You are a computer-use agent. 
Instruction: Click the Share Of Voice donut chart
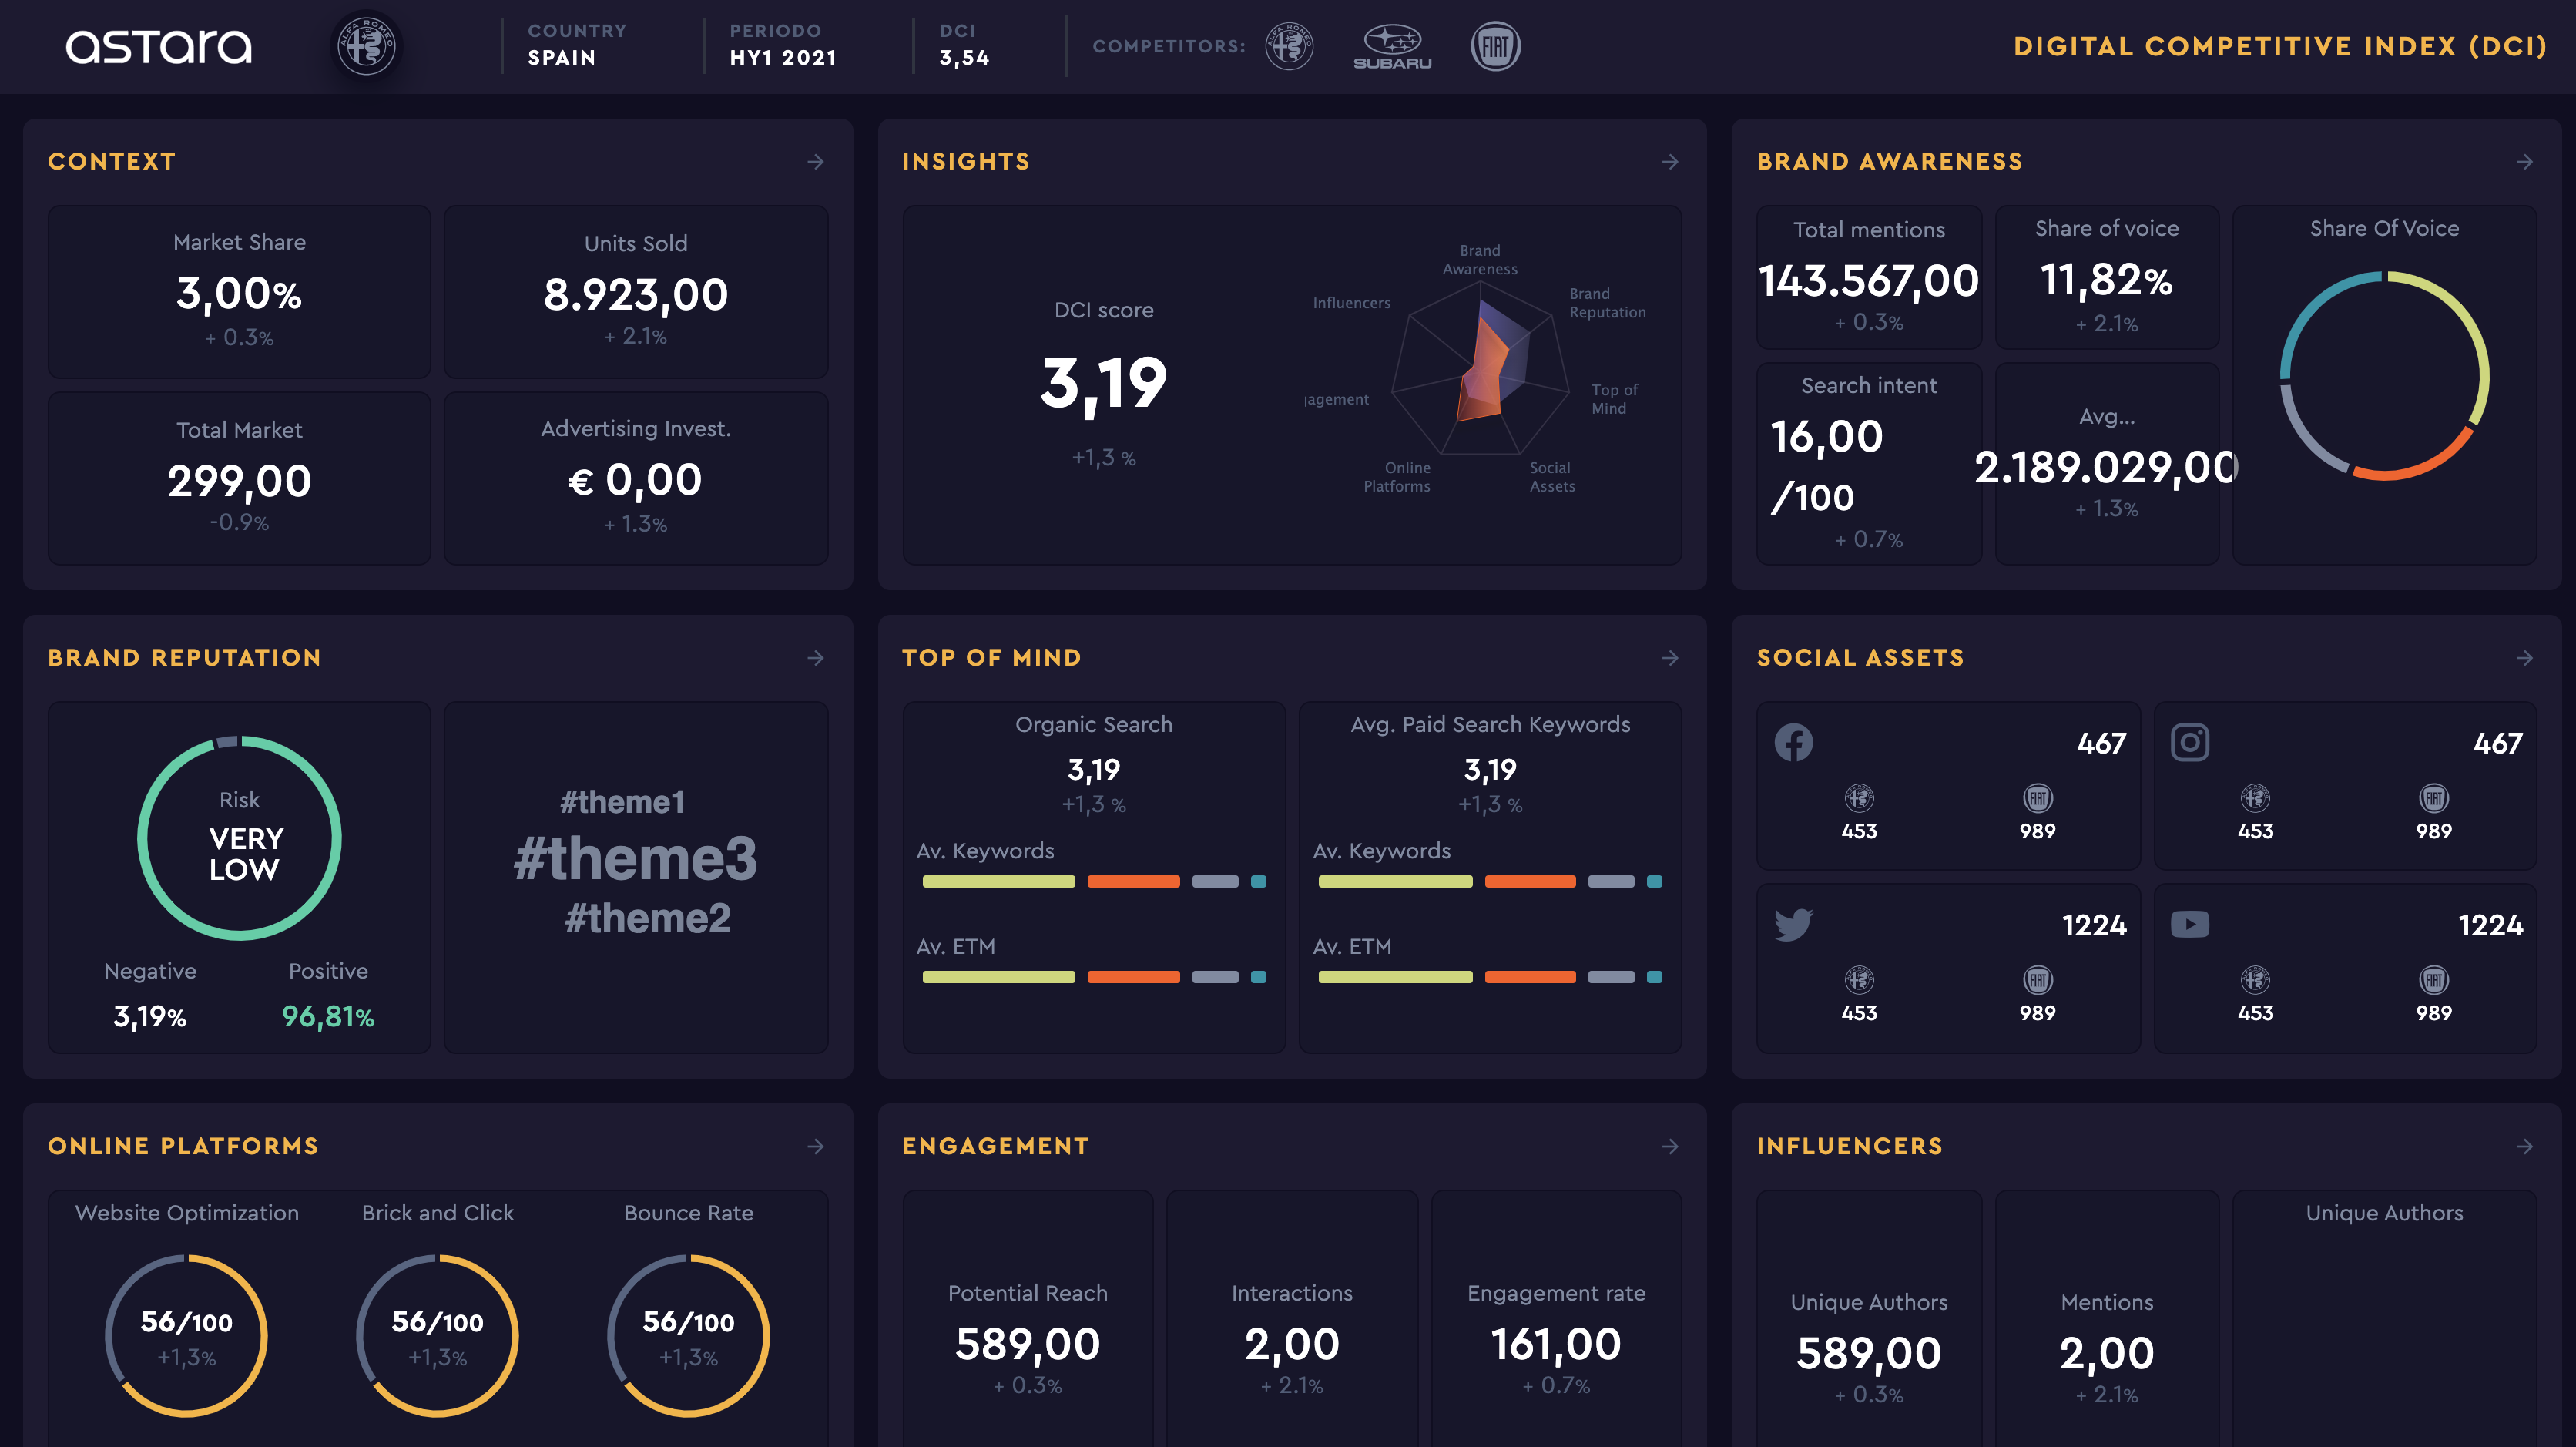pos(2384,376)
